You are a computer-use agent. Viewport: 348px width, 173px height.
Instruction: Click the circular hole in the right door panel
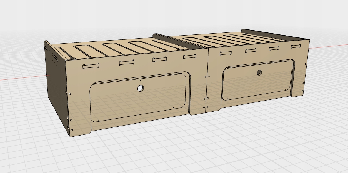pos(259,73)
